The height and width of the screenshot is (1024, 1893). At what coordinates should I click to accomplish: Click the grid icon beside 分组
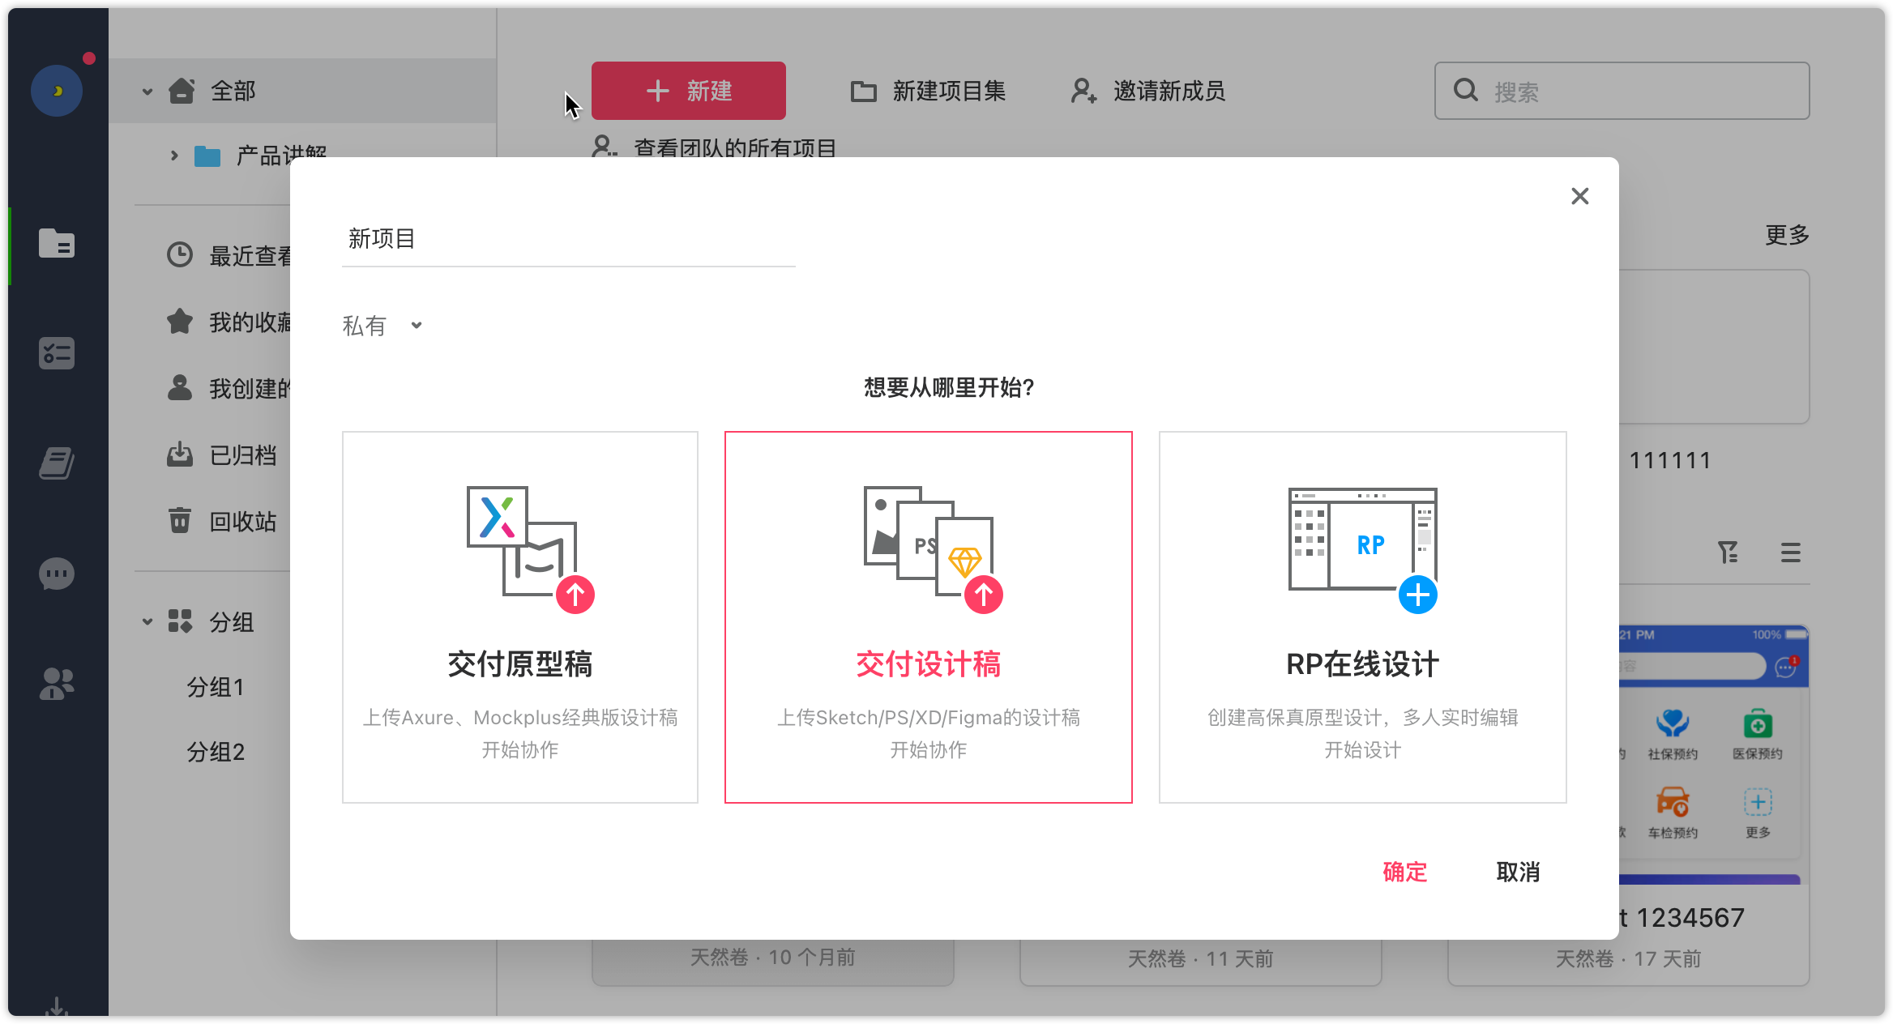coord(180,621)
